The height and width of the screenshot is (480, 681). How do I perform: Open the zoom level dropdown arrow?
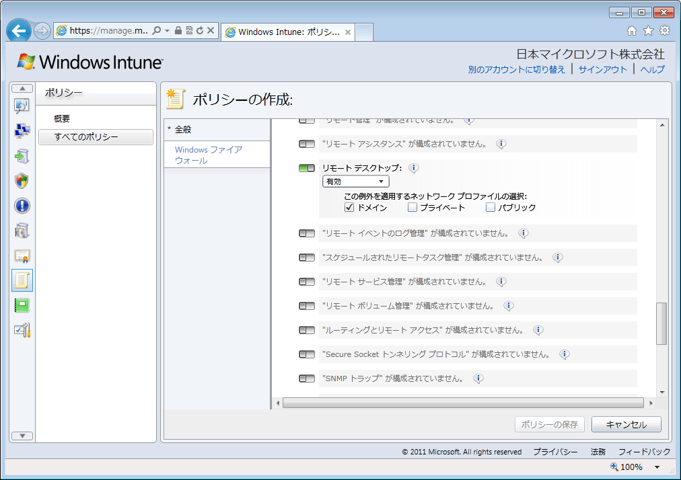tap(657, 467)
